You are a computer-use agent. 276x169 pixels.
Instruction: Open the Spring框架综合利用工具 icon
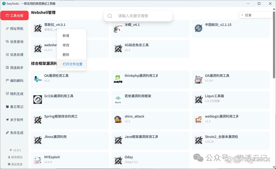pyautogui.click(x=38, y=120)
